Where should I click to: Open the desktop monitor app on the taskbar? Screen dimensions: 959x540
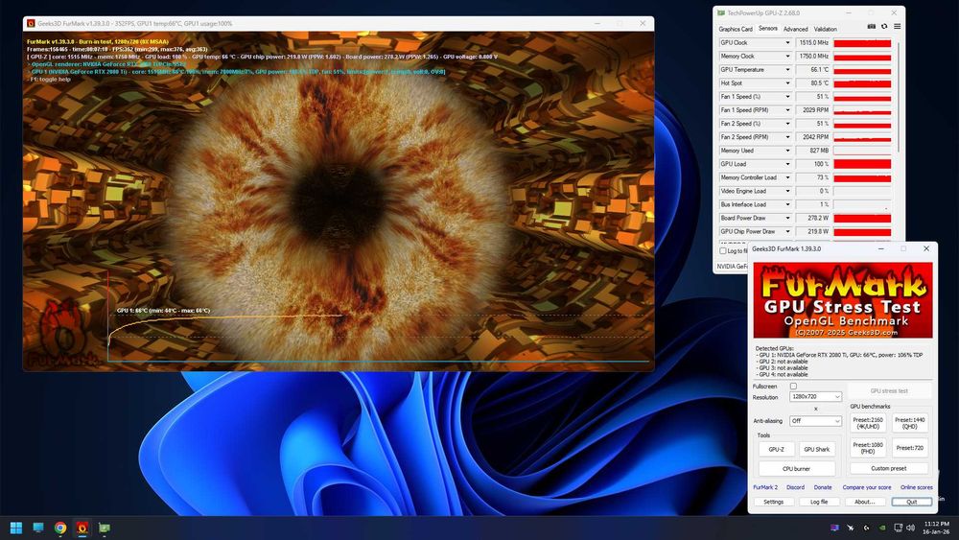coord(38,528)
